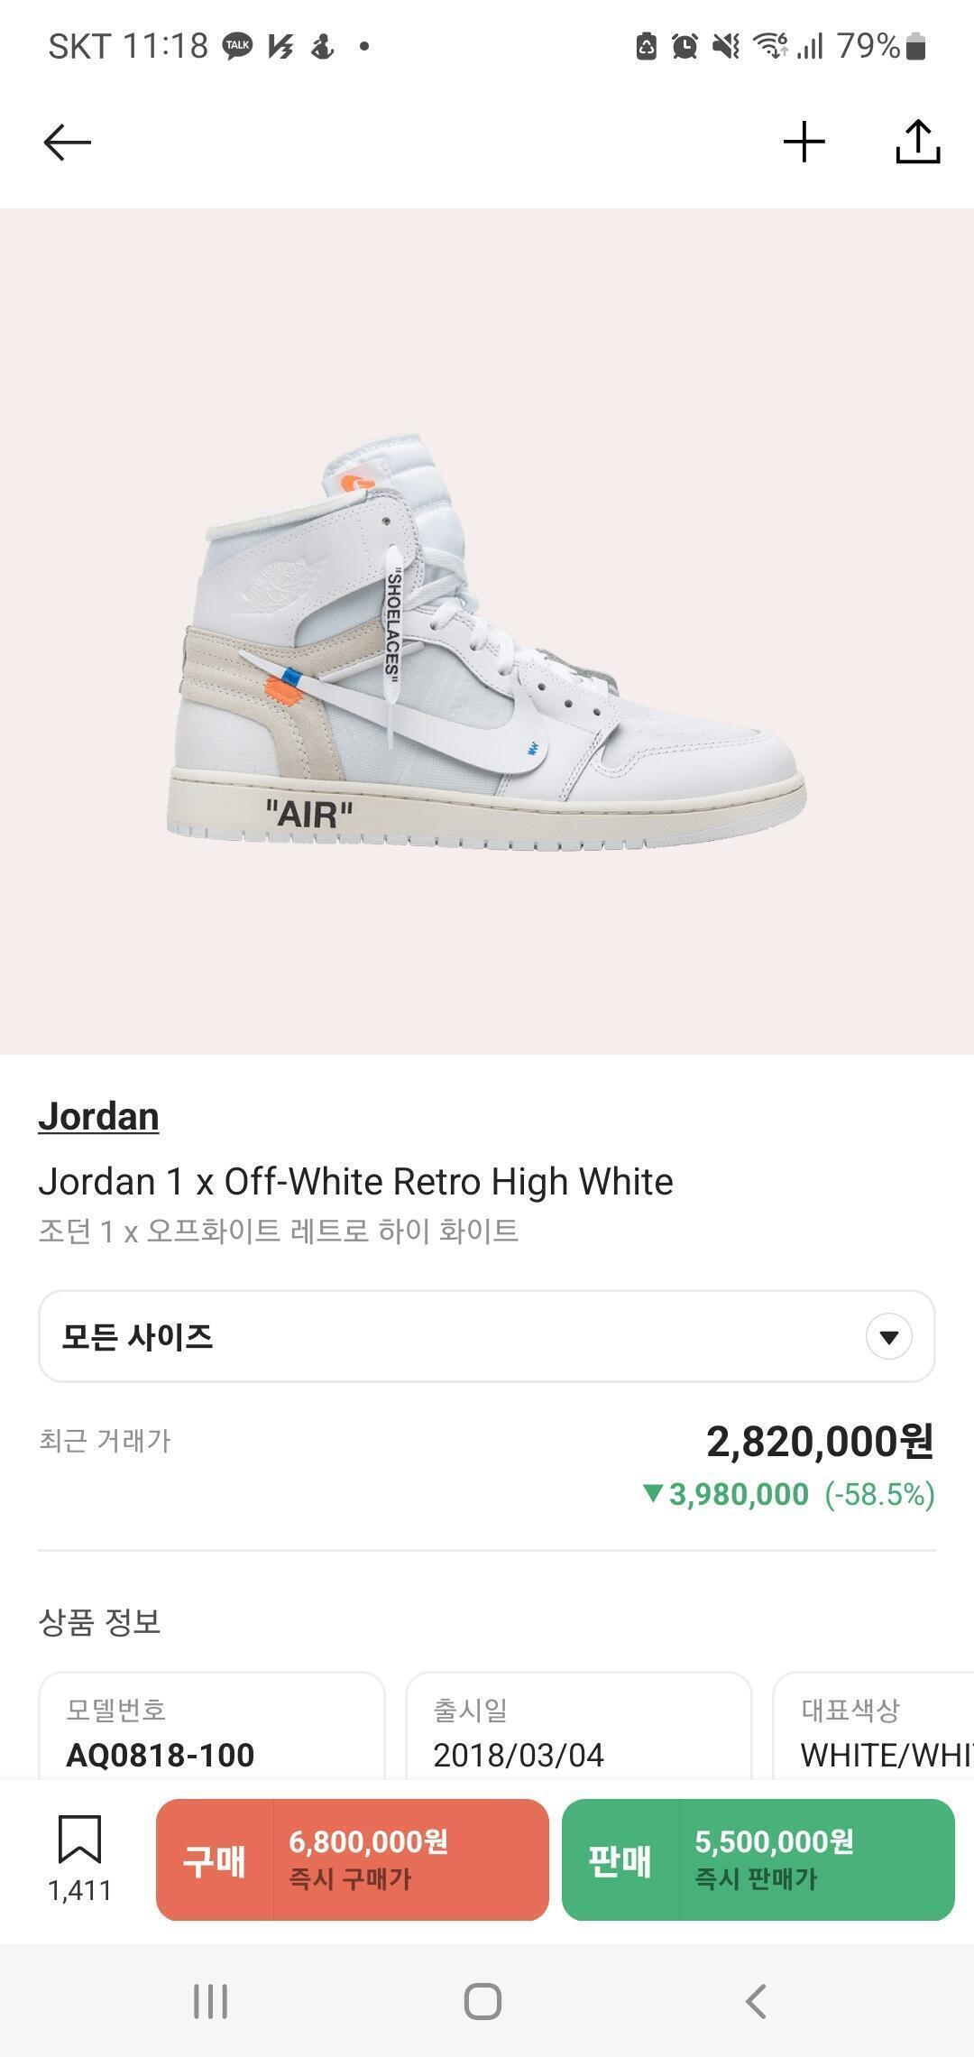Open the share icon
This screenshot has width=974, height=2057.
click(917, 143)
